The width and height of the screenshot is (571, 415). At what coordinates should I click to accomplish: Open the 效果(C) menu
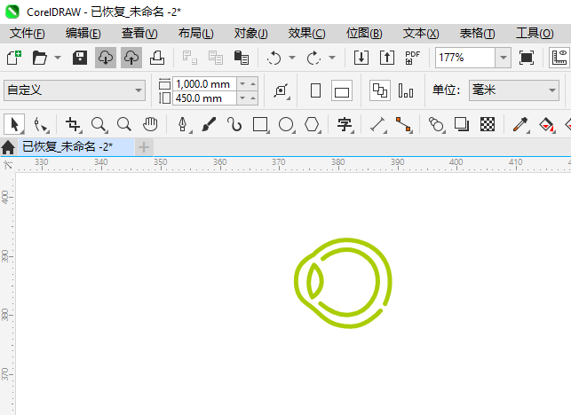(306, 34)
